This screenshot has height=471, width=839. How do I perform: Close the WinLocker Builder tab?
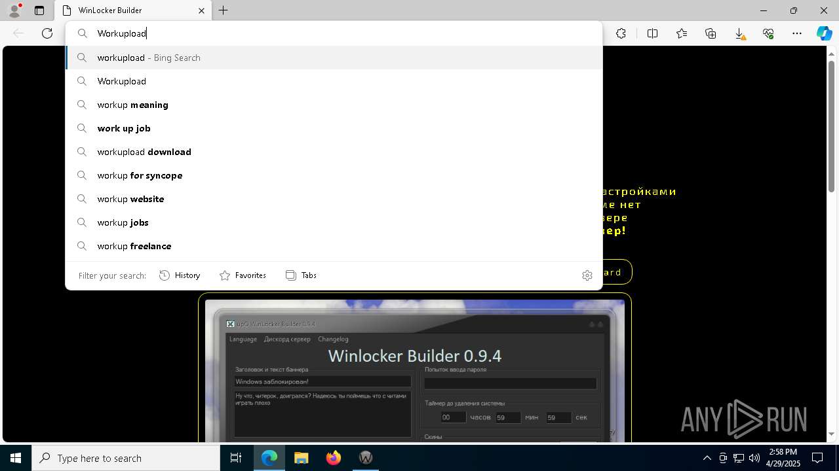[201, 10]
